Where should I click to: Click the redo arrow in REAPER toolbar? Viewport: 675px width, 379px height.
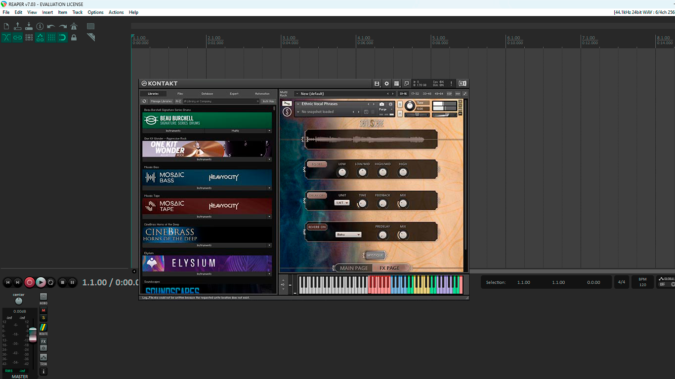point(63,26)
